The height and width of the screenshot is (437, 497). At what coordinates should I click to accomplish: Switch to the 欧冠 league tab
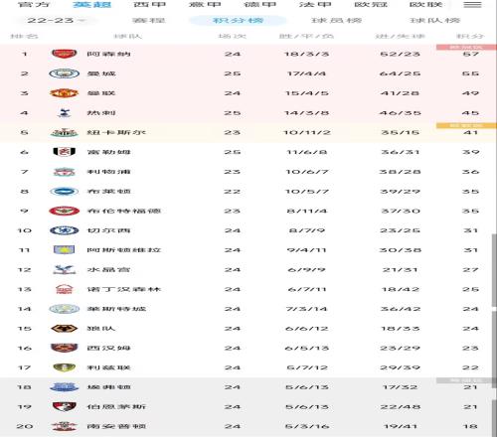point(371,5)
